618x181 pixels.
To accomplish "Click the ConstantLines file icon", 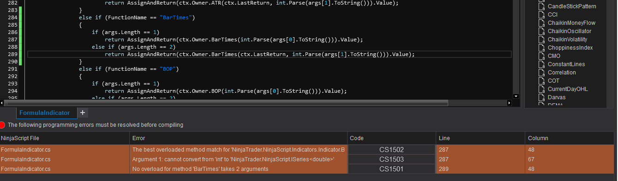I will [542, 64].
